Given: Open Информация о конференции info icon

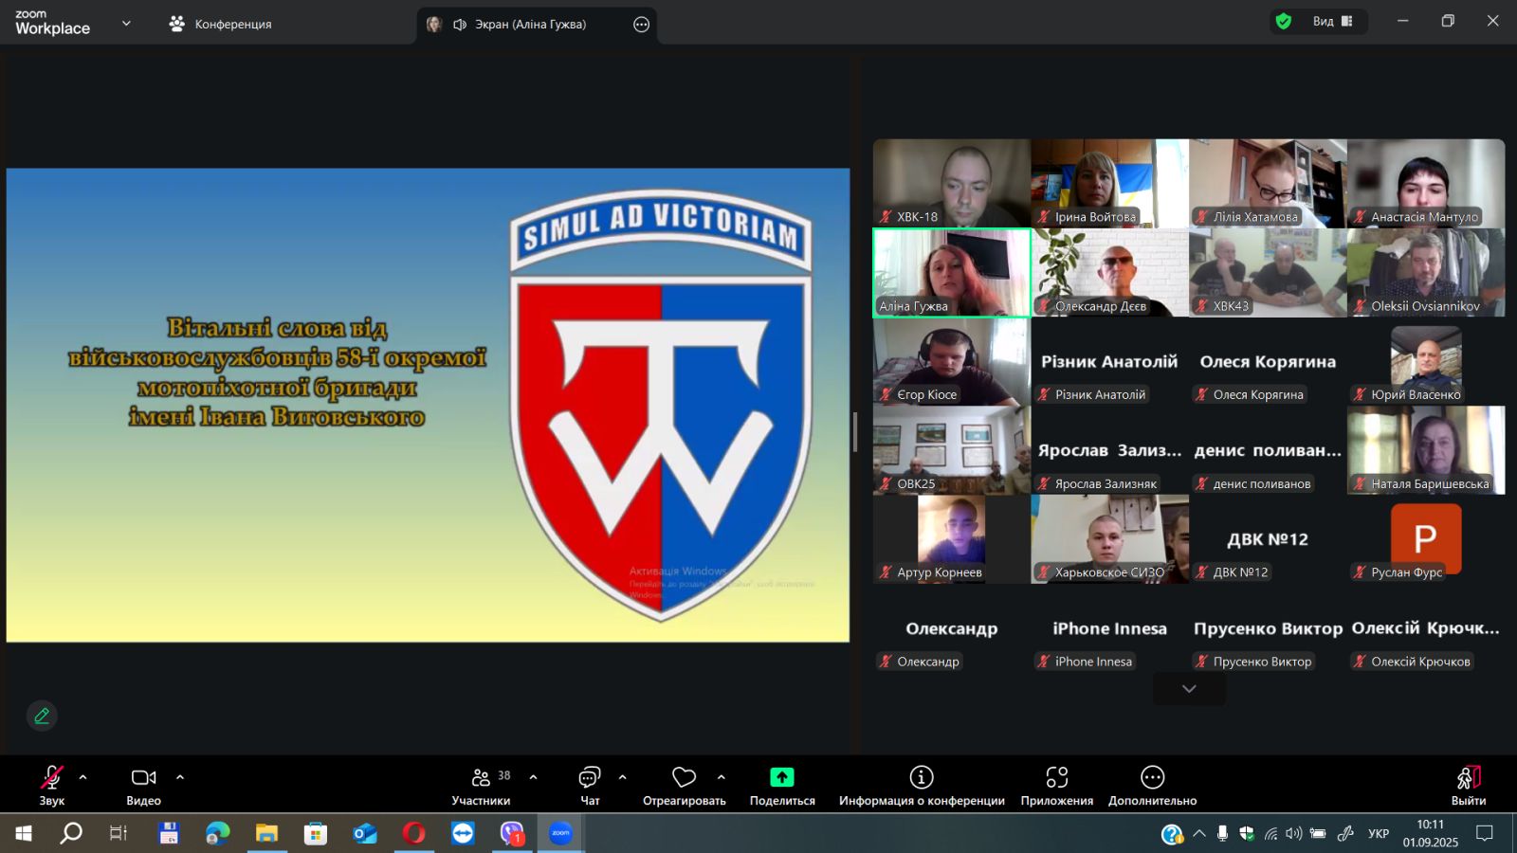Looking at the screenshot, I should coord(921,778).
